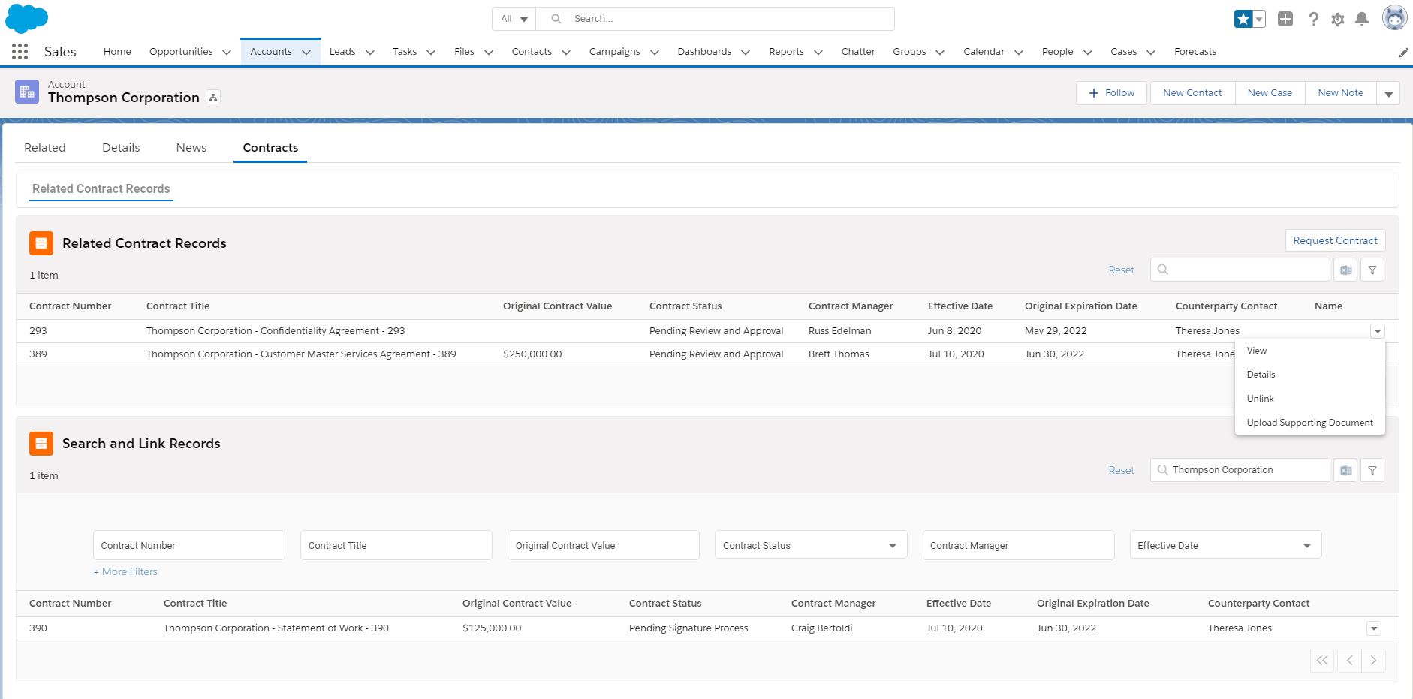Open the All search scope dropdown
Image resolution: width=1413 pixels, height=699 pixels.
point(514,19)
